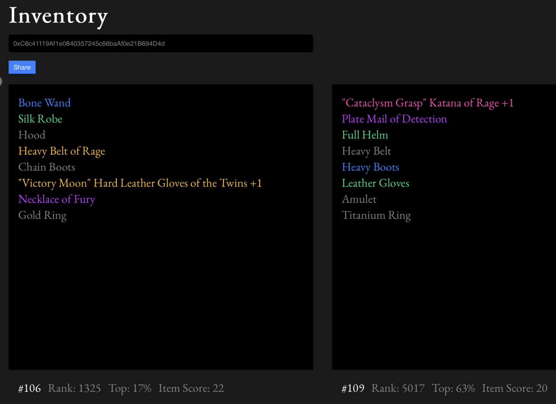Select the Chain Boots item
This screenshot has height=404, width=556.
click(x=47, y=167)
